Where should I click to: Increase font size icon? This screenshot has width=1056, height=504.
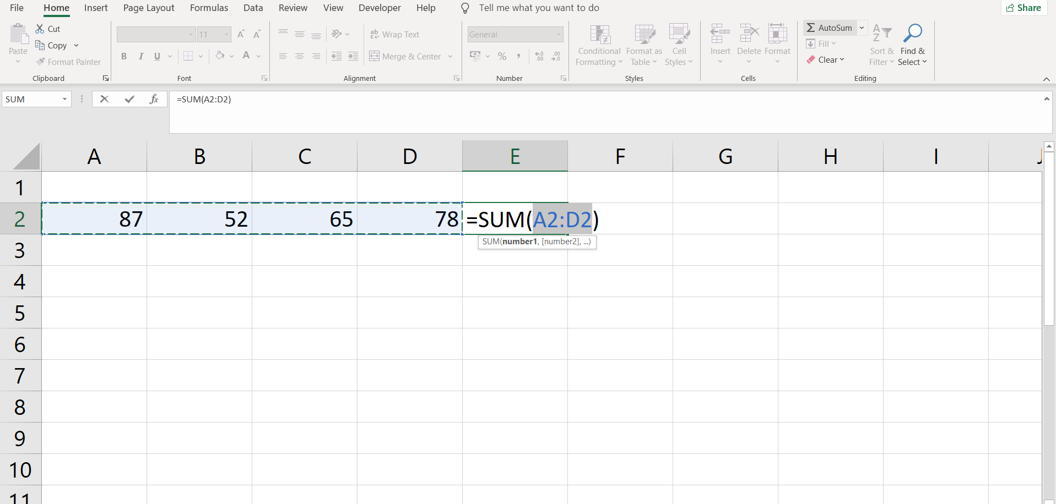[x=241, y=34]
